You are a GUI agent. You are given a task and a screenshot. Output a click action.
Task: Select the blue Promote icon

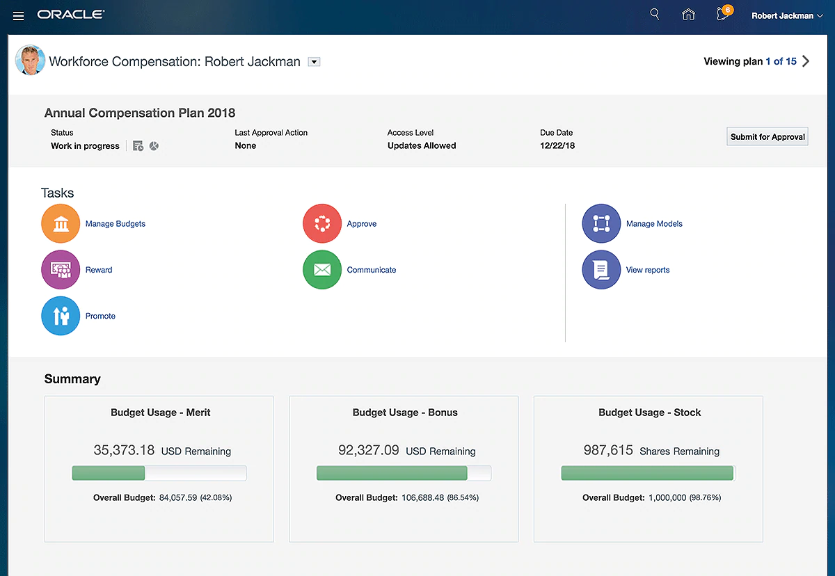[x=61, y=316]
